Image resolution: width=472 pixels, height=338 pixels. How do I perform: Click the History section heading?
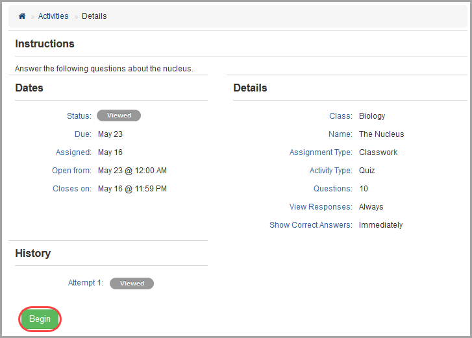[33, 253]
